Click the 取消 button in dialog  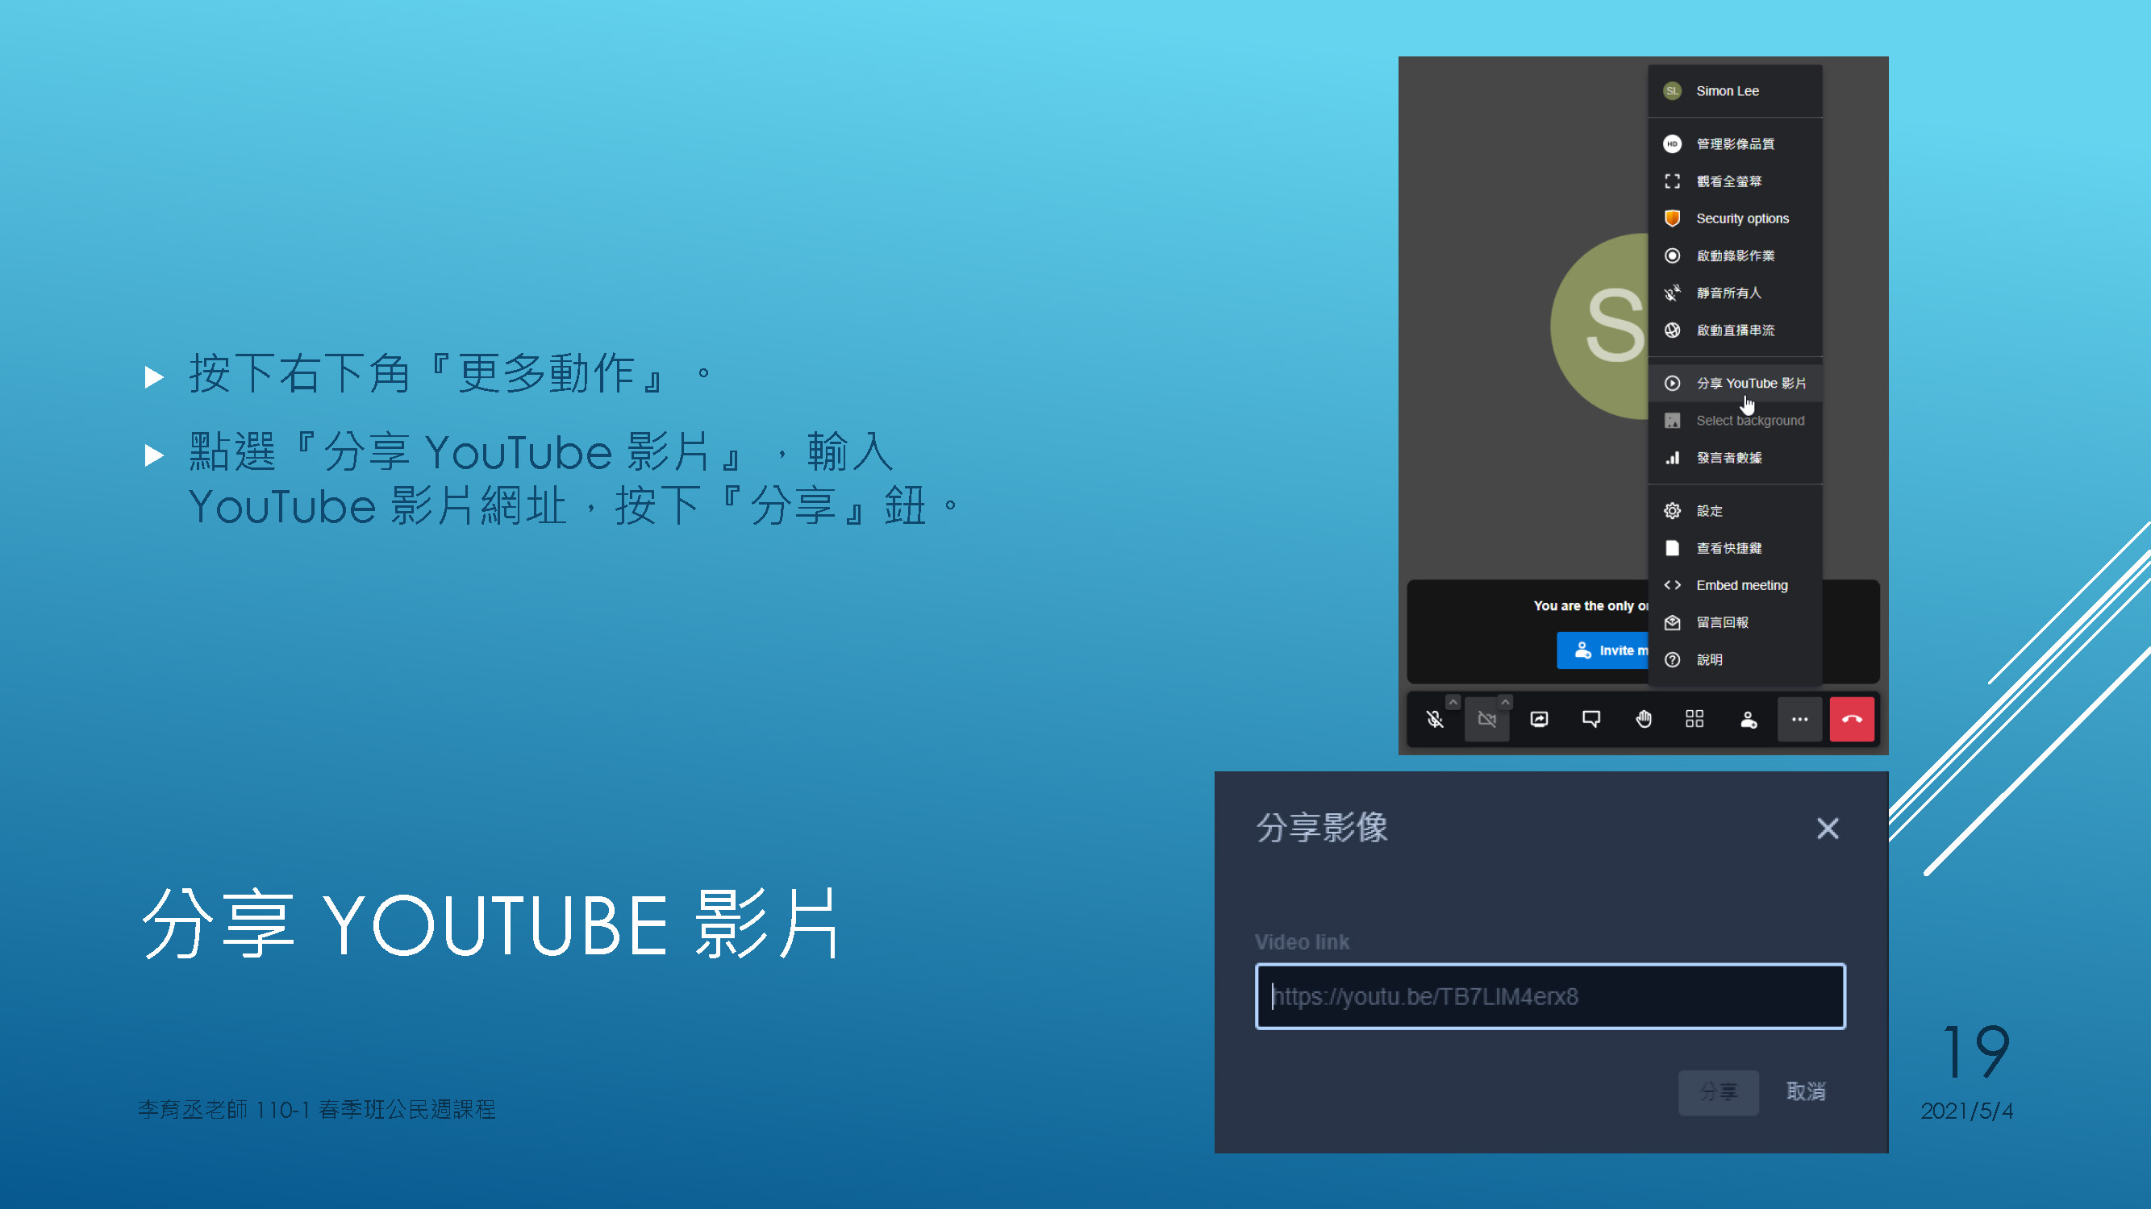point(1805,1091)
